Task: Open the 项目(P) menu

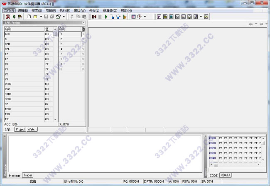Action: pos(51,10)
